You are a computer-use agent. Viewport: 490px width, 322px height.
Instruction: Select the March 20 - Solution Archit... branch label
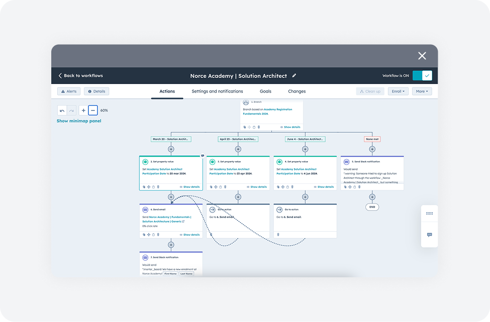tap(171, 139)
